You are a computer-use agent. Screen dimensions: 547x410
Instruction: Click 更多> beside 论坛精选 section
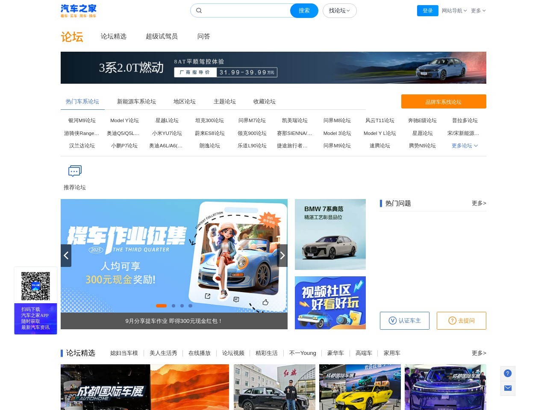pos(479,353)
